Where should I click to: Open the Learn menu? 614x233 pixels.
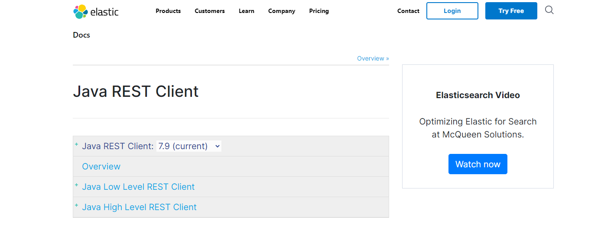(x=247, y=11)
